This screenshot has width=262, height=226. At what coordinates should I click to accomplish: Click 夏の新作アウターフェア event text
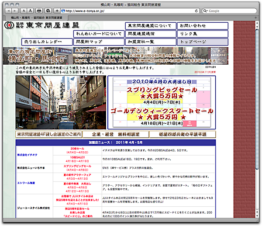[77, 175]
